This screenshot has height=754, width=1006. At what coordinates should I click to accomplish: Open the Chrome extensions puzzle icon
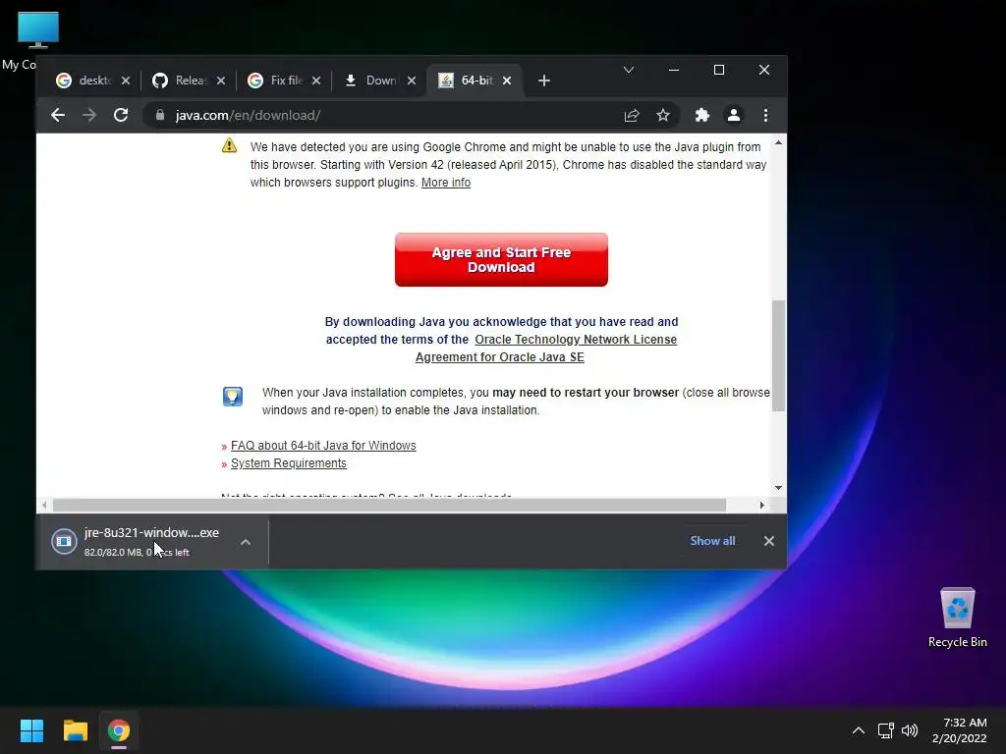(x=701, y=116)
